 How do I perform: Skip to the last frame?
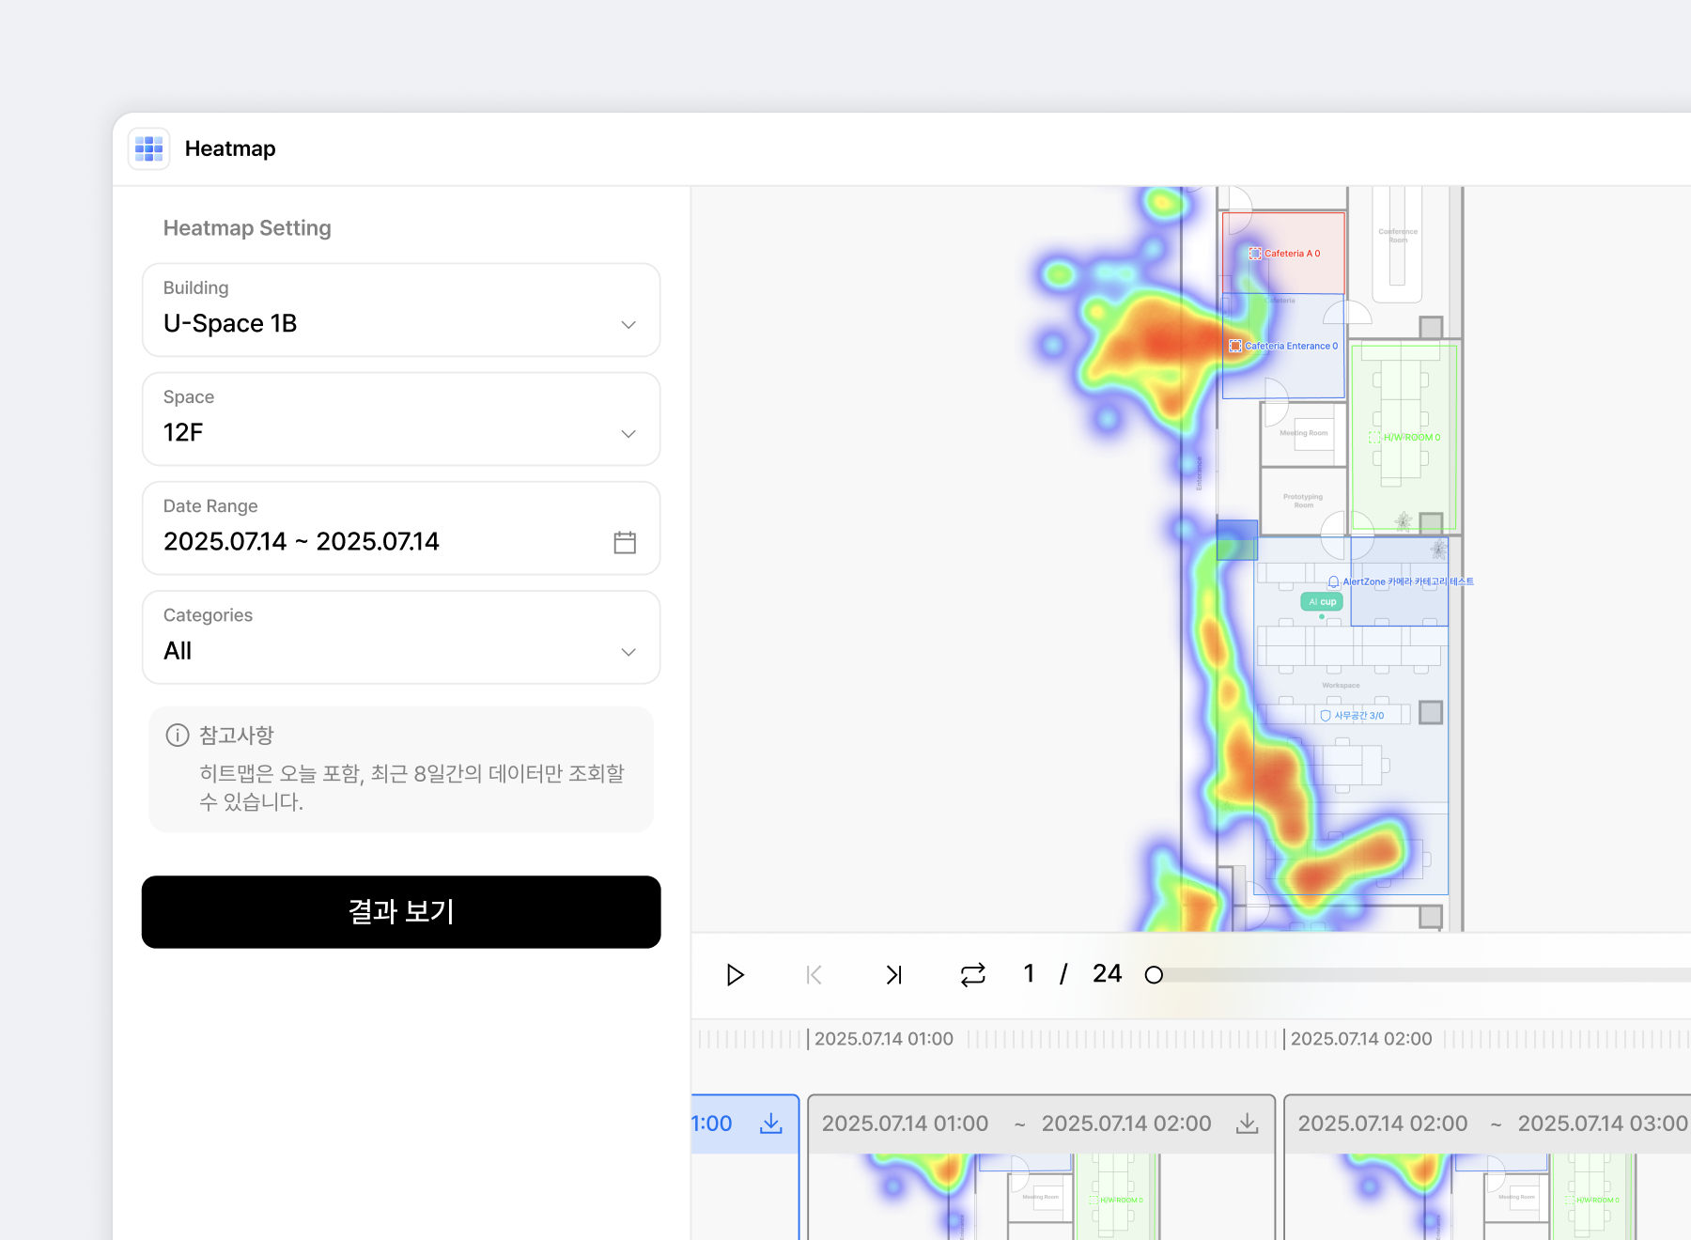point(893,975)
